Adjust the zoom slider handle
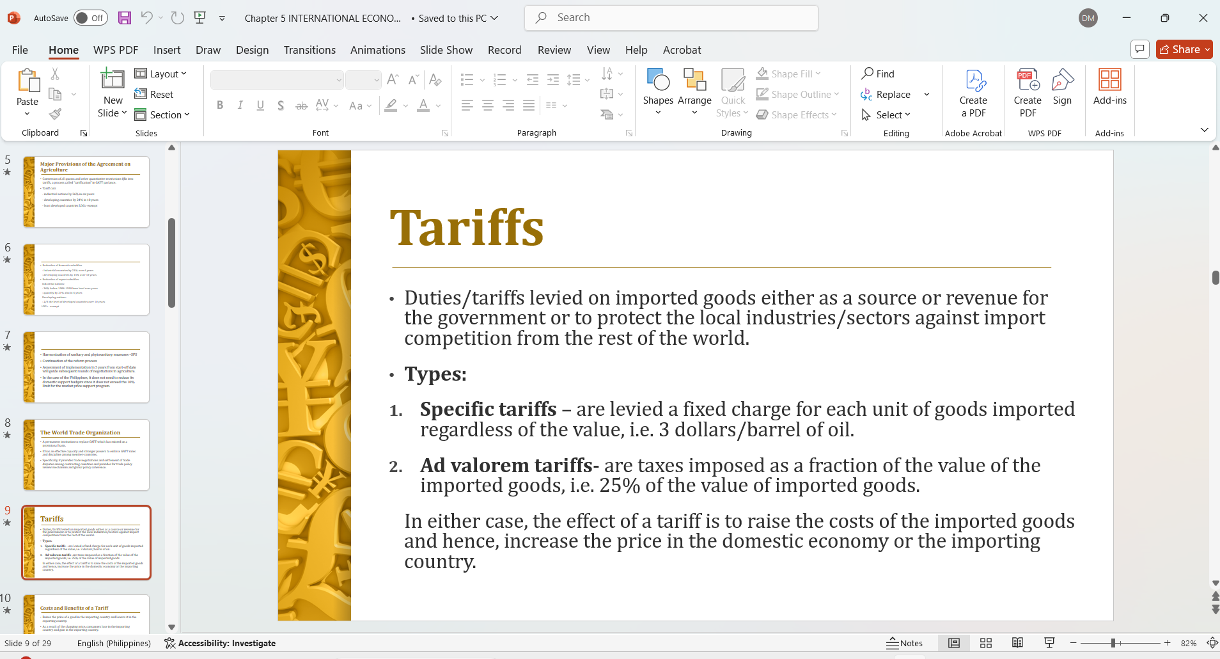Viewport: 1220px width, 659px height. 1113,643
